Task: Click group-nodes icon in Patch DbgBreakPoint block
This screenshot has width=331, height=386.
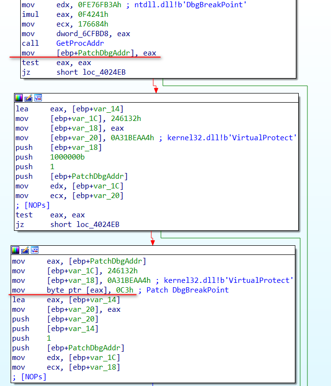Action: [x=35, y=251]
